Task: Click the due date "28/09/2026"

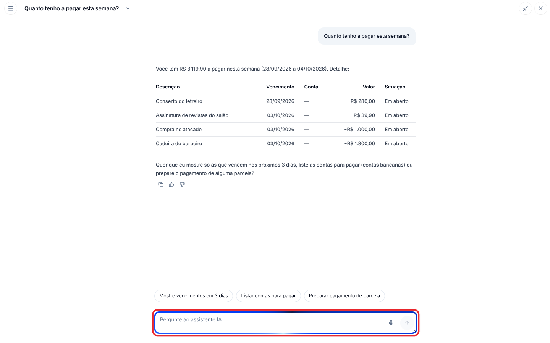Action: (280, 101)
